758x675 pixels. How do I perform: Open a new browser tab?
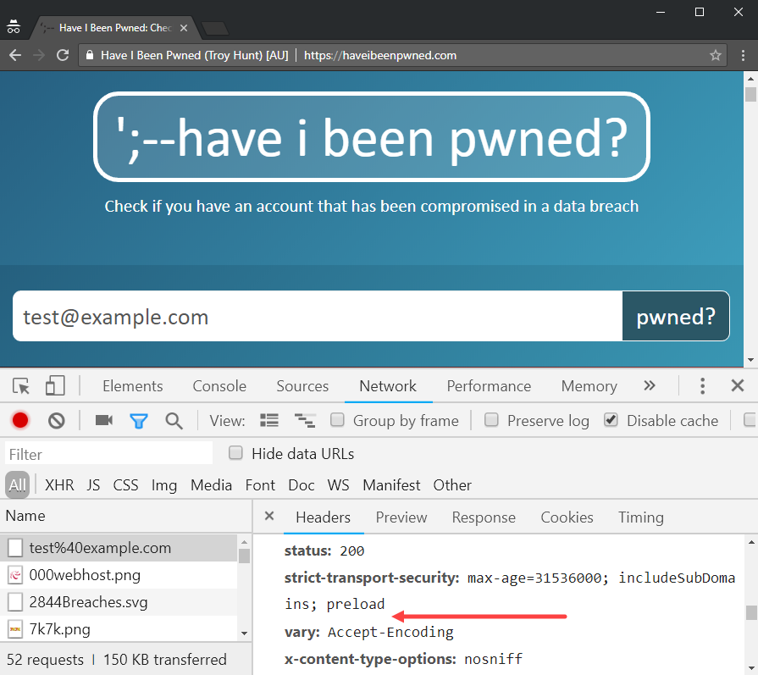pos(215,29)
